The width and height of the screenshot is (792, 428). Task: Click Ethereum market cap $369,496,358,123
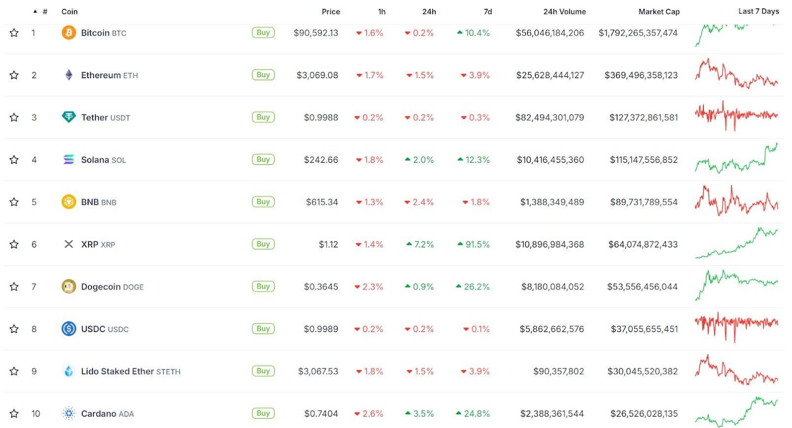pos(641,75)
